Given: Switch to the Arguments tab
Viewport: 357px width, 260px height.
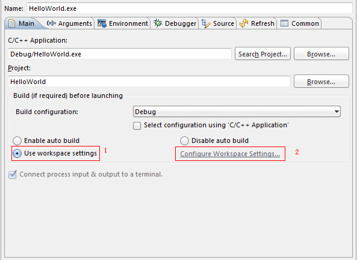Looking at the screenshot, I should 69,23.
